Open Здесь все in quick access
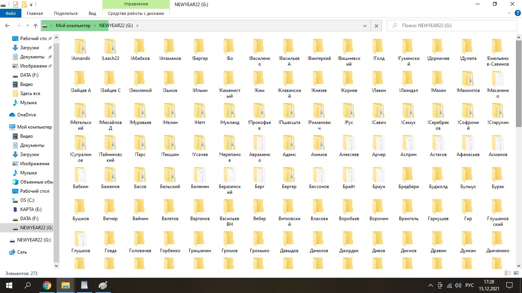Viewport: 522px width, 293px height. coord(26,93)
